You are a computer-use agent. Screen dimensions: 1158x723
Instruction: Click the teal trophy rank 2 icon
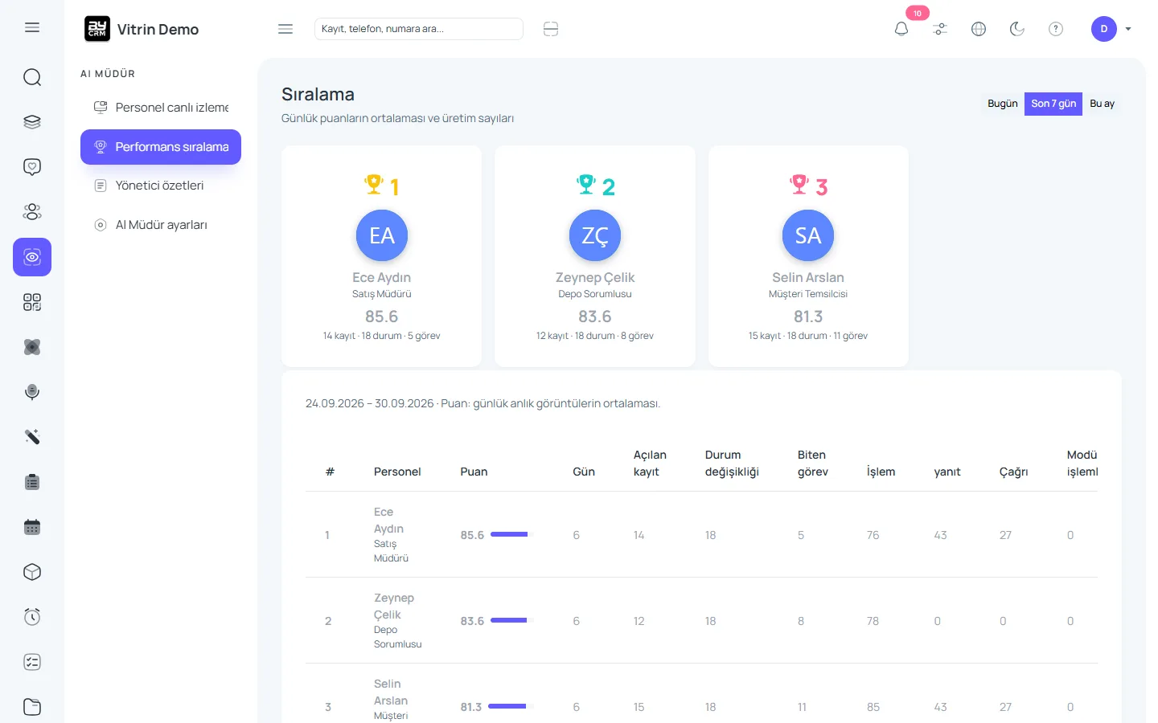(x=586, y=185)
